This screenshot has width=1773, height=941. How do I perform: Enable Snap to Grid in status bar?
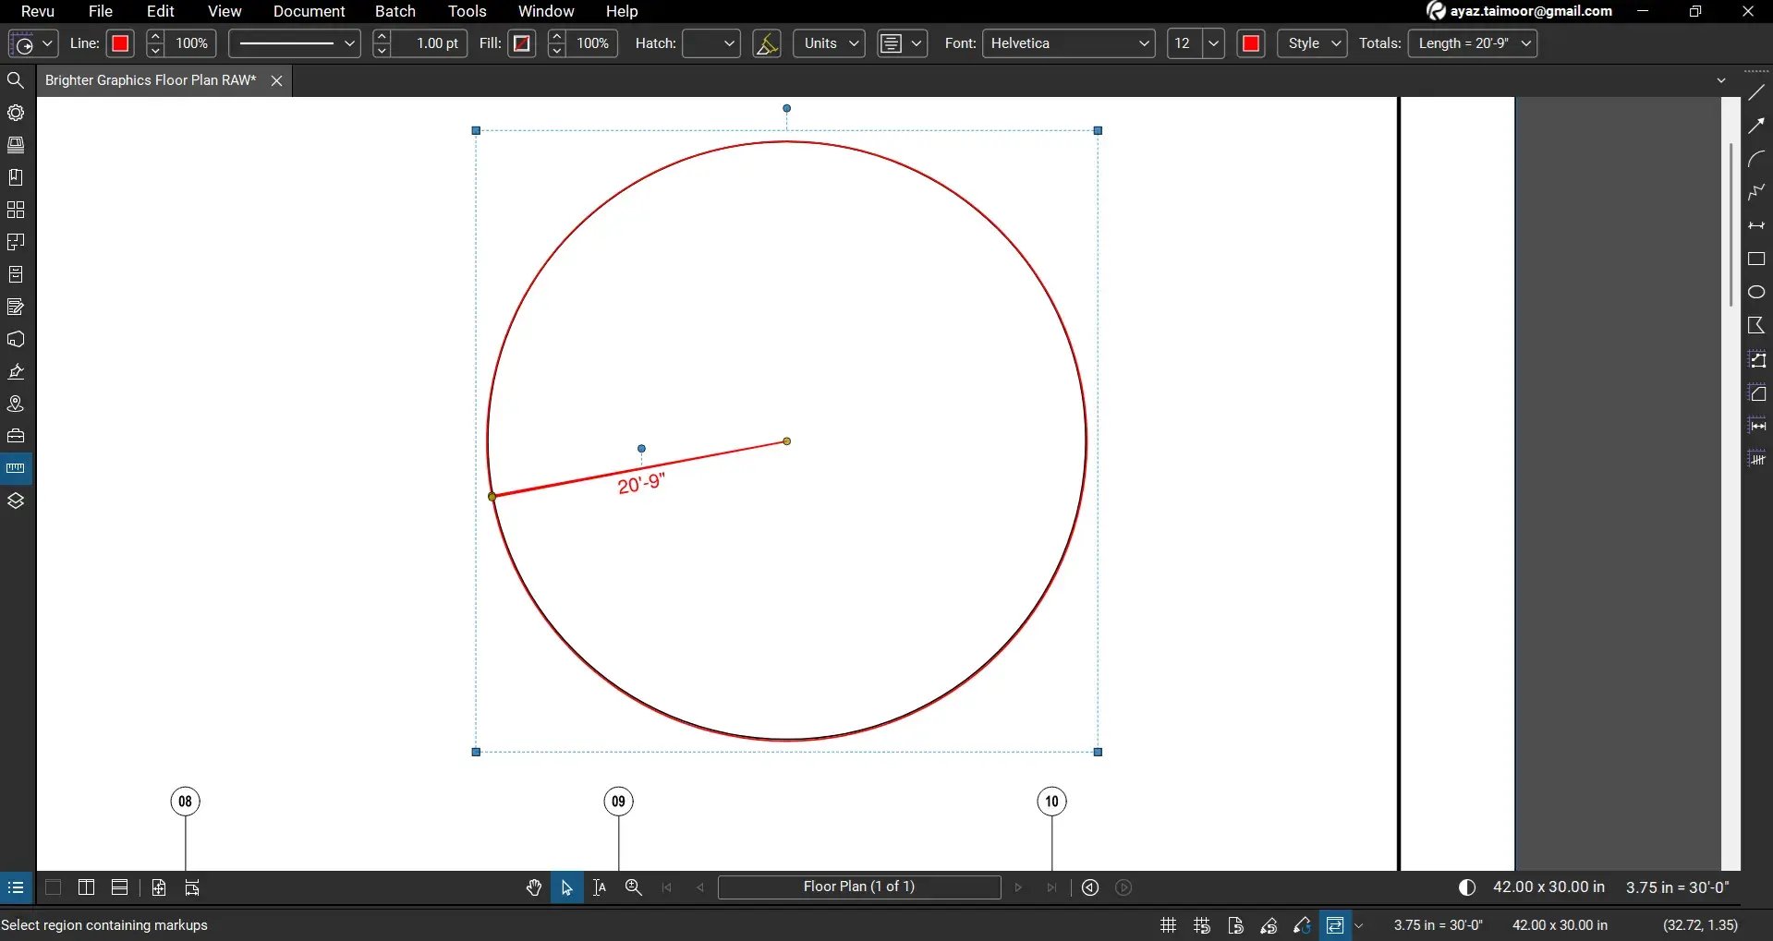1201,925
